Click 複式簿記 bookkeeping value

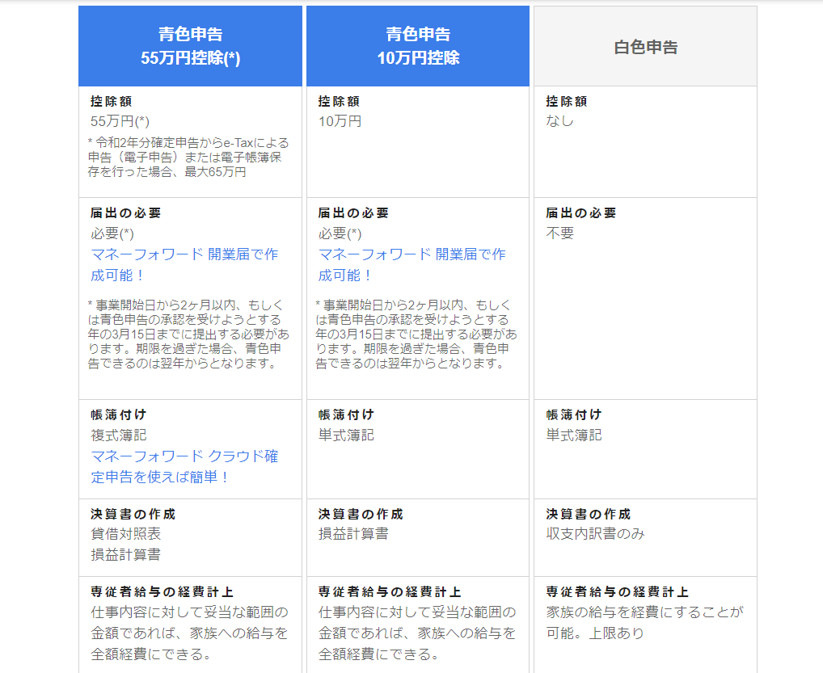click(119, 435)
